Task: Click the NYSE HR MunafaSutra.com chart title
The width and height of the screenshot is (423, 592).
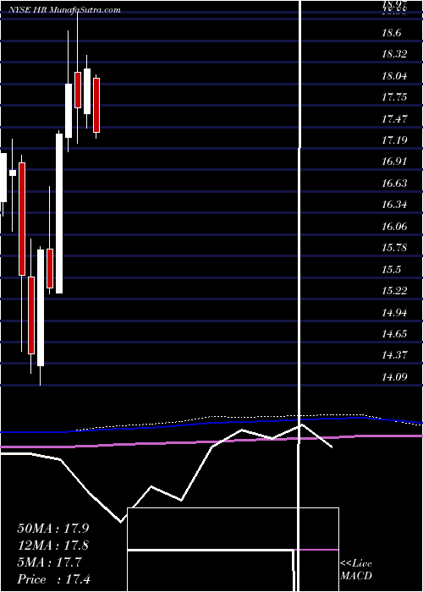Action: (x=64, y=10)
